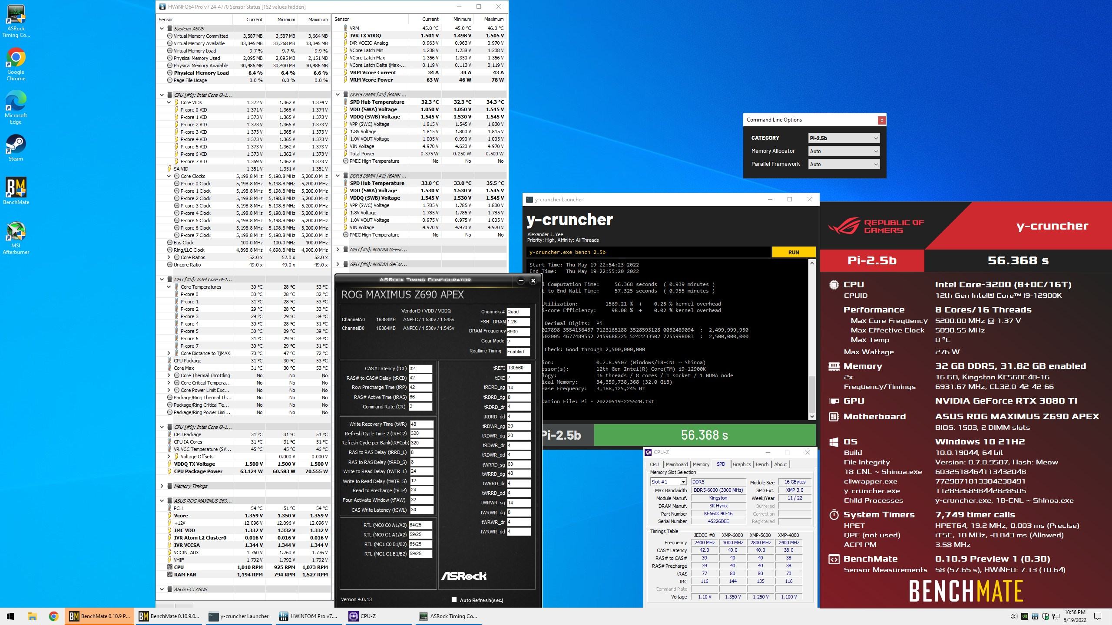Image resolution: width=1112 pixels, height=625 pixels.
Task: Click y-cruncher output scrollbar up arrow
Action: (x=812, y=263)
